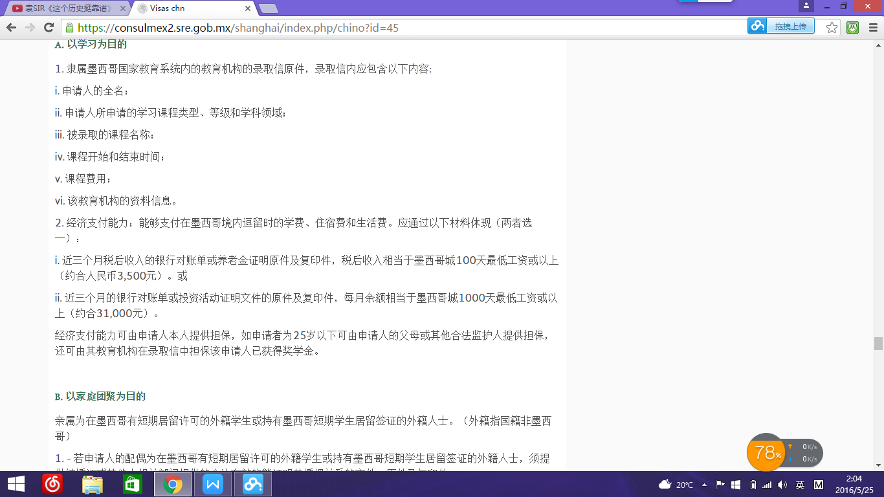Switch to the 袁SIR video tab
884x497 pixels.
coord(65,8)
